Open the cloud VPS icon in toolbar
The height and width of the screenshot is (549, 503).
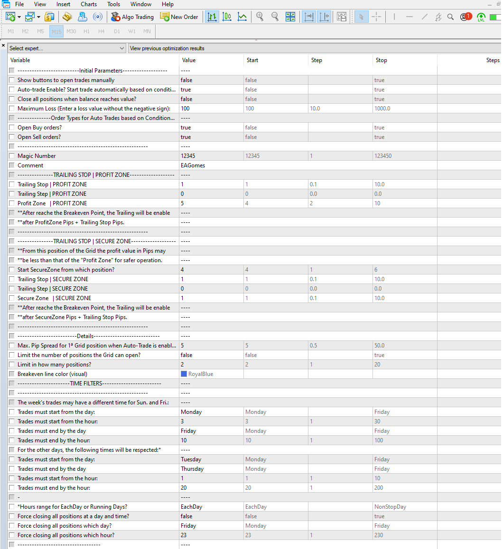coord(83,17)
